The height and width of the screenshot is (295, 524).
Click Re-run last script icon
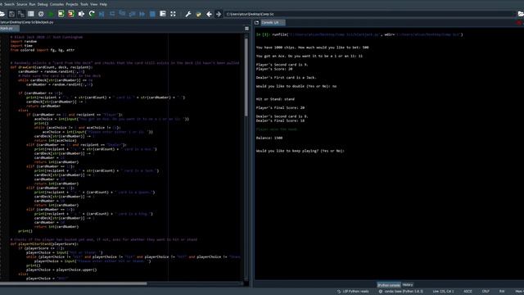[92, 14]
